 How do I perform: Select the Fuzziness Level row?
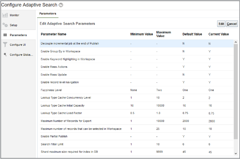(x=136, y=90)
